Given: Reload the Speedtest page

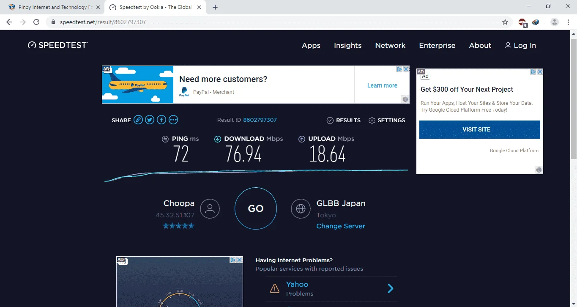Looking at the screenshot, I should 36,22.
